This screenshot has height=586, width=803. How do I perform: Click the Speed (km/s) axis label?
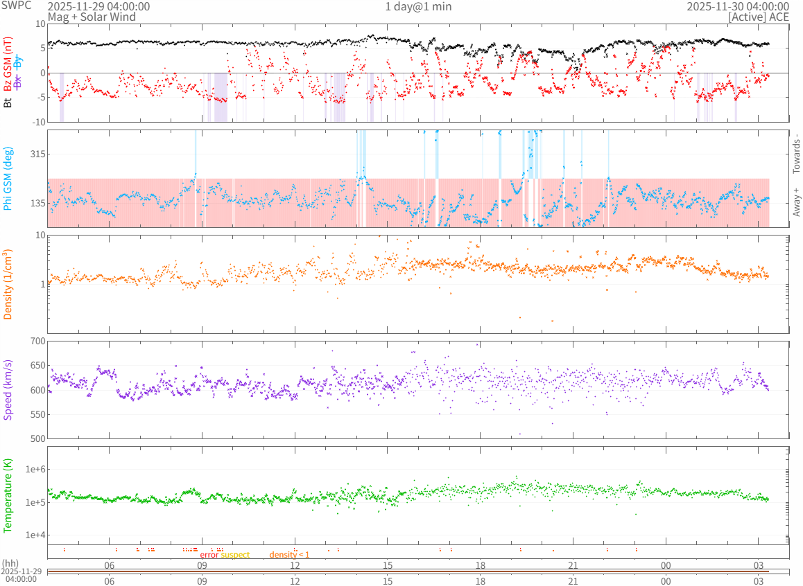[x=8, y=390]
